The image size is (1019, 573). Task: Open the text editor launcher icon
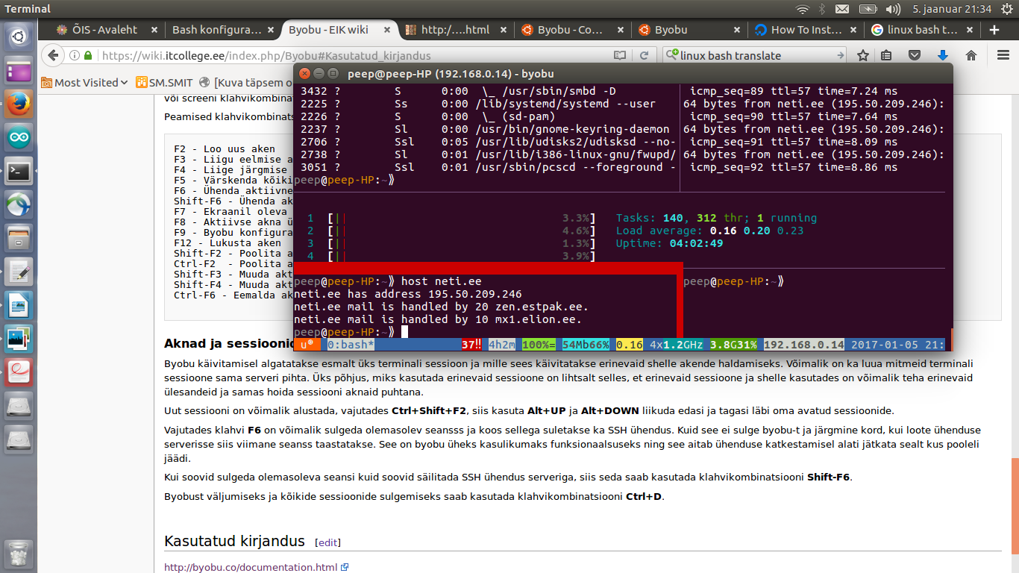[x=19, y=272]
